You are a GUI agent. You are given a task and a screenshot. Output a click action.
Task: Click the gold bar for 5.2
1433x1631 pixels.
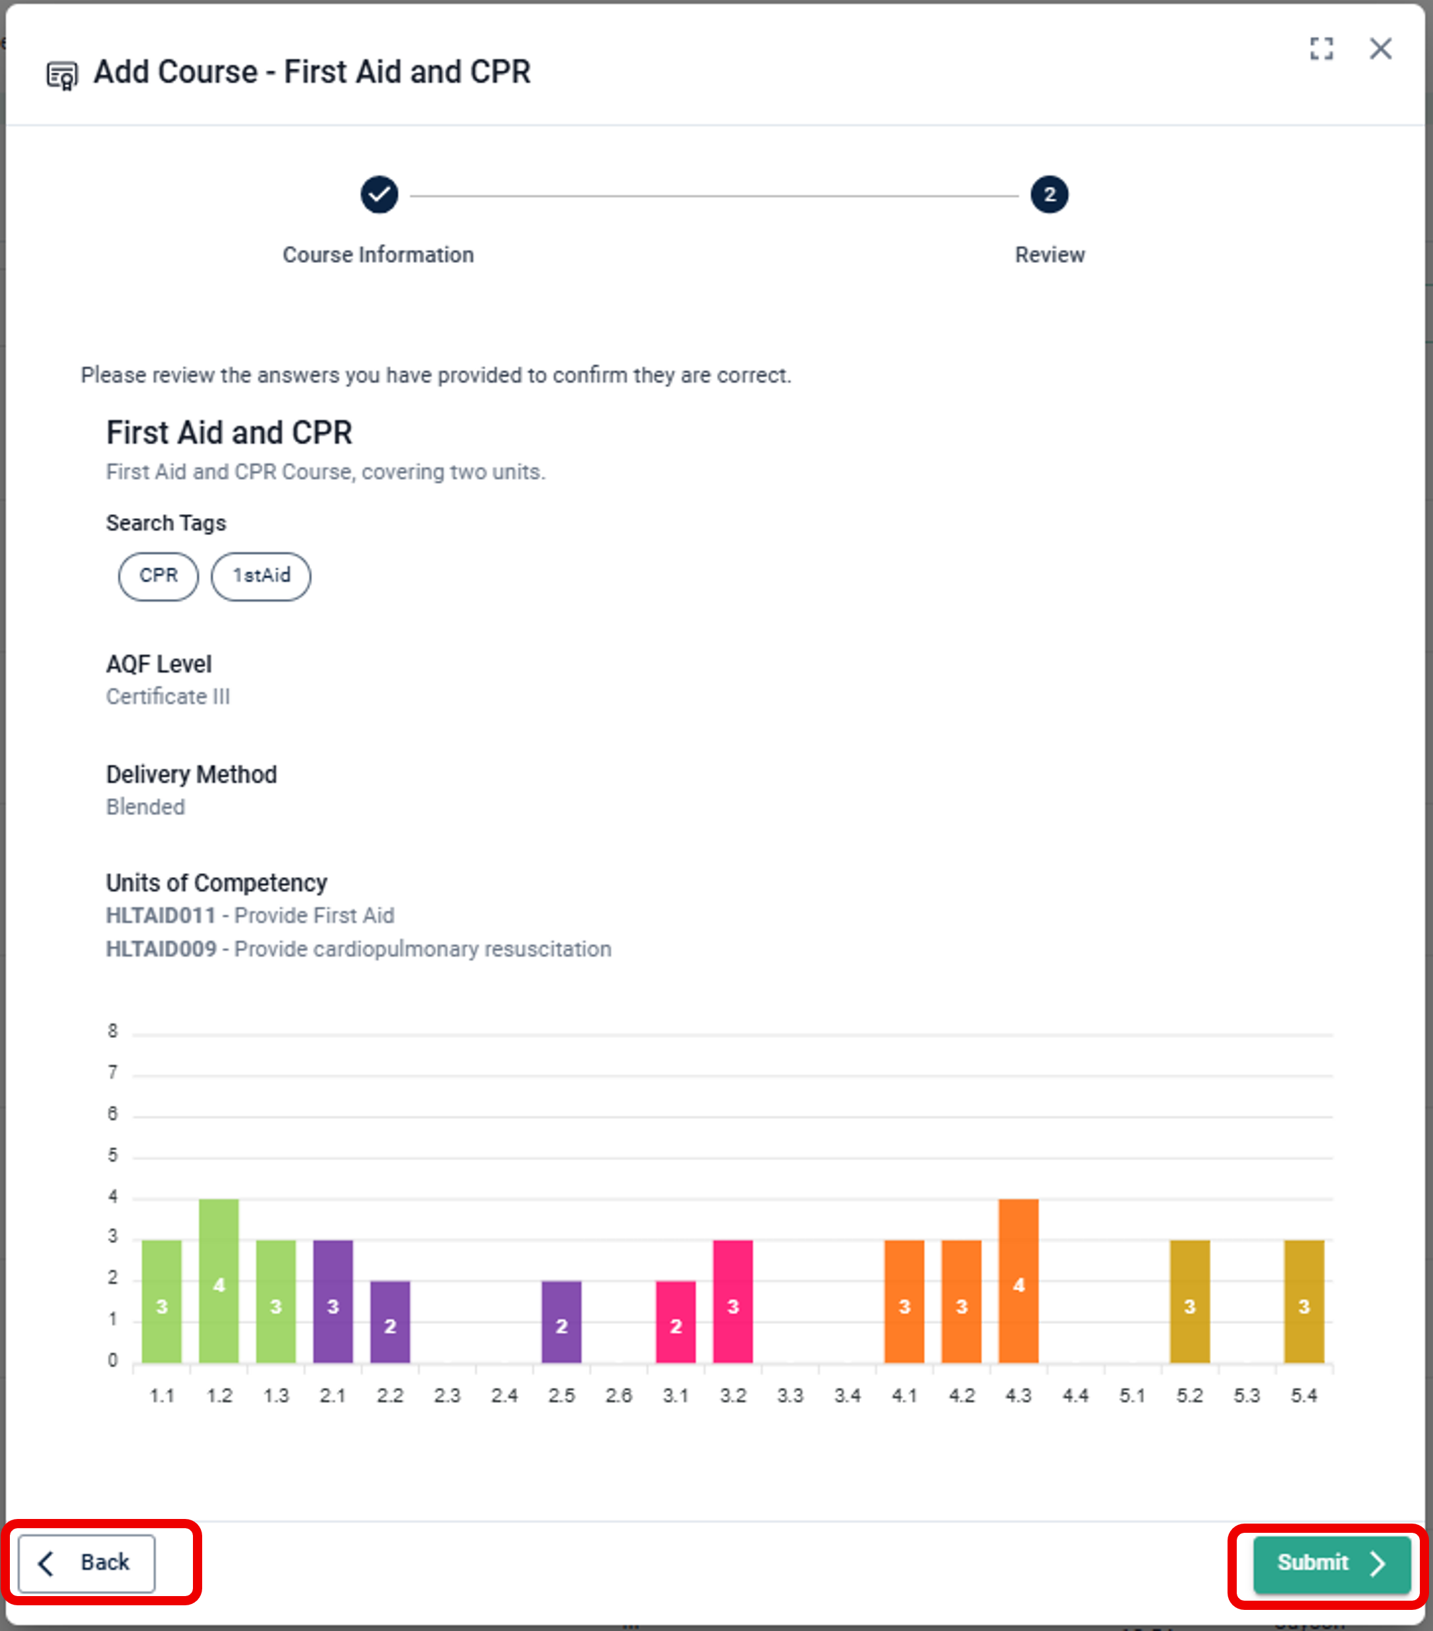(1189, 1301)
